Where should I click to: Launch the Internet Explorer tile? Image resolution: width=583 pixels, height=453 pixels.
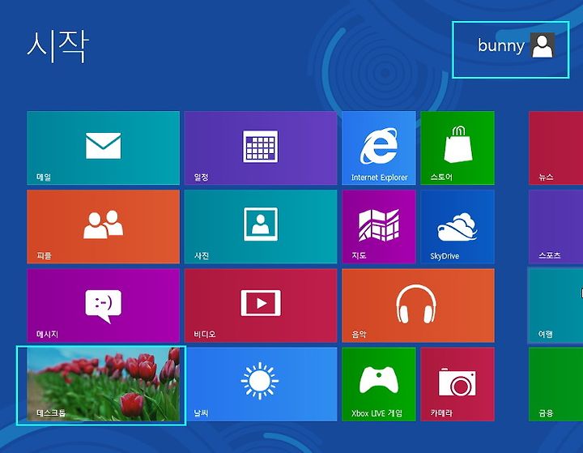pyautogui.click(x=379, y=147)
